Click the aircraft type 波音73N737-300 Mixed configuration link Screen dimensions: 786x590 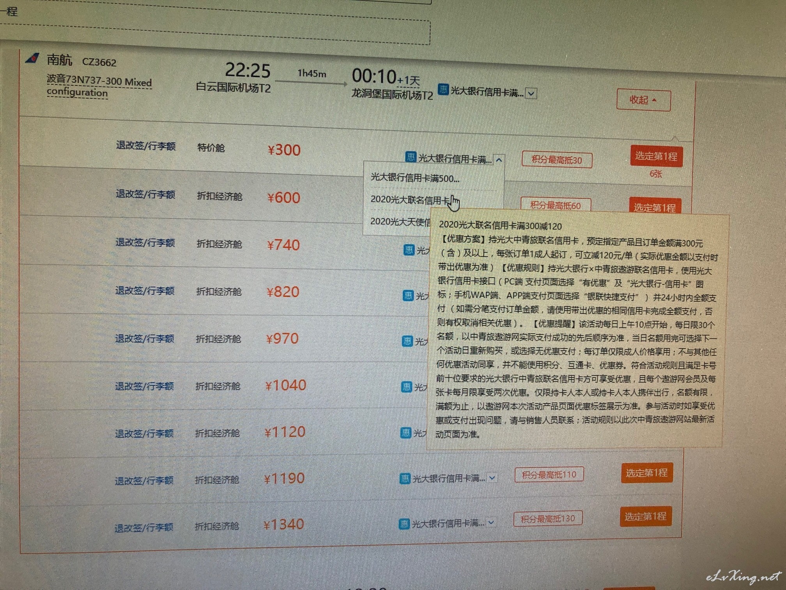point(99,86)
